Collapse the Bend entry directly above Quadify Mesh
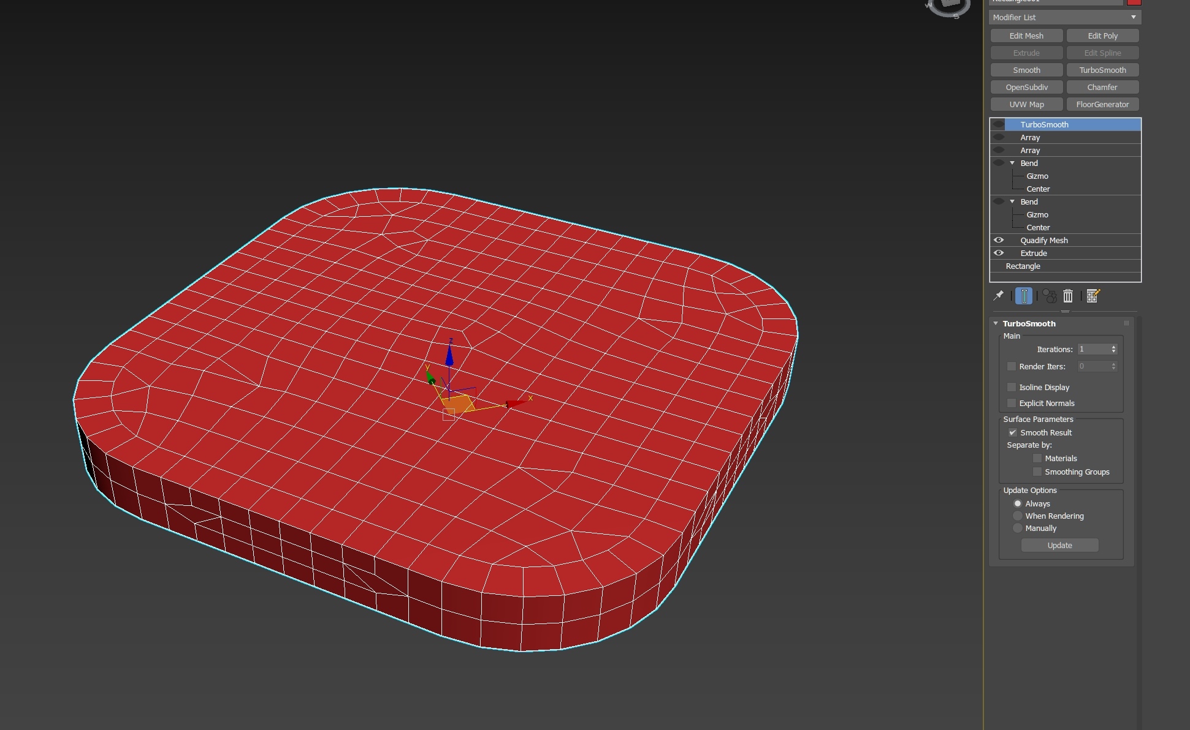The image size is (1190, 730). pos(1012,201)
